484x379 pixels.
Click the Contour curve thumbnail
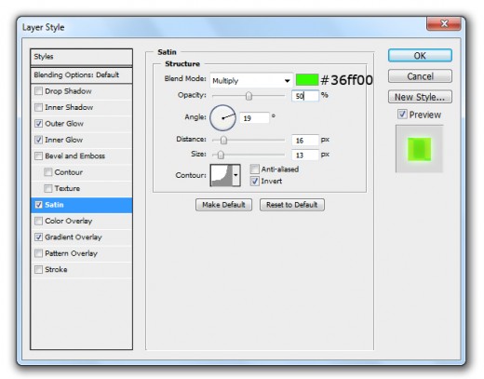(222, 175)
